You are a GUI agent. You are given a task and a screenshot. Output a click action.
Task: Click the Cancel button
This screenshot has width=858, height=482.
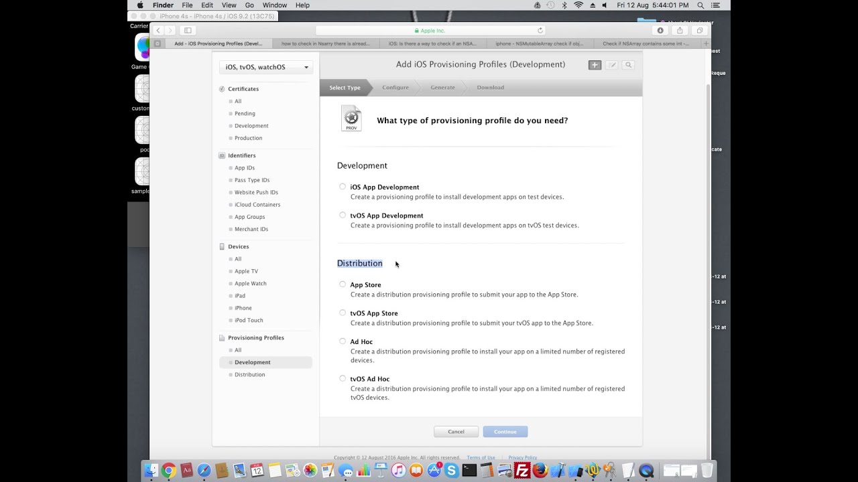(456, 432)
